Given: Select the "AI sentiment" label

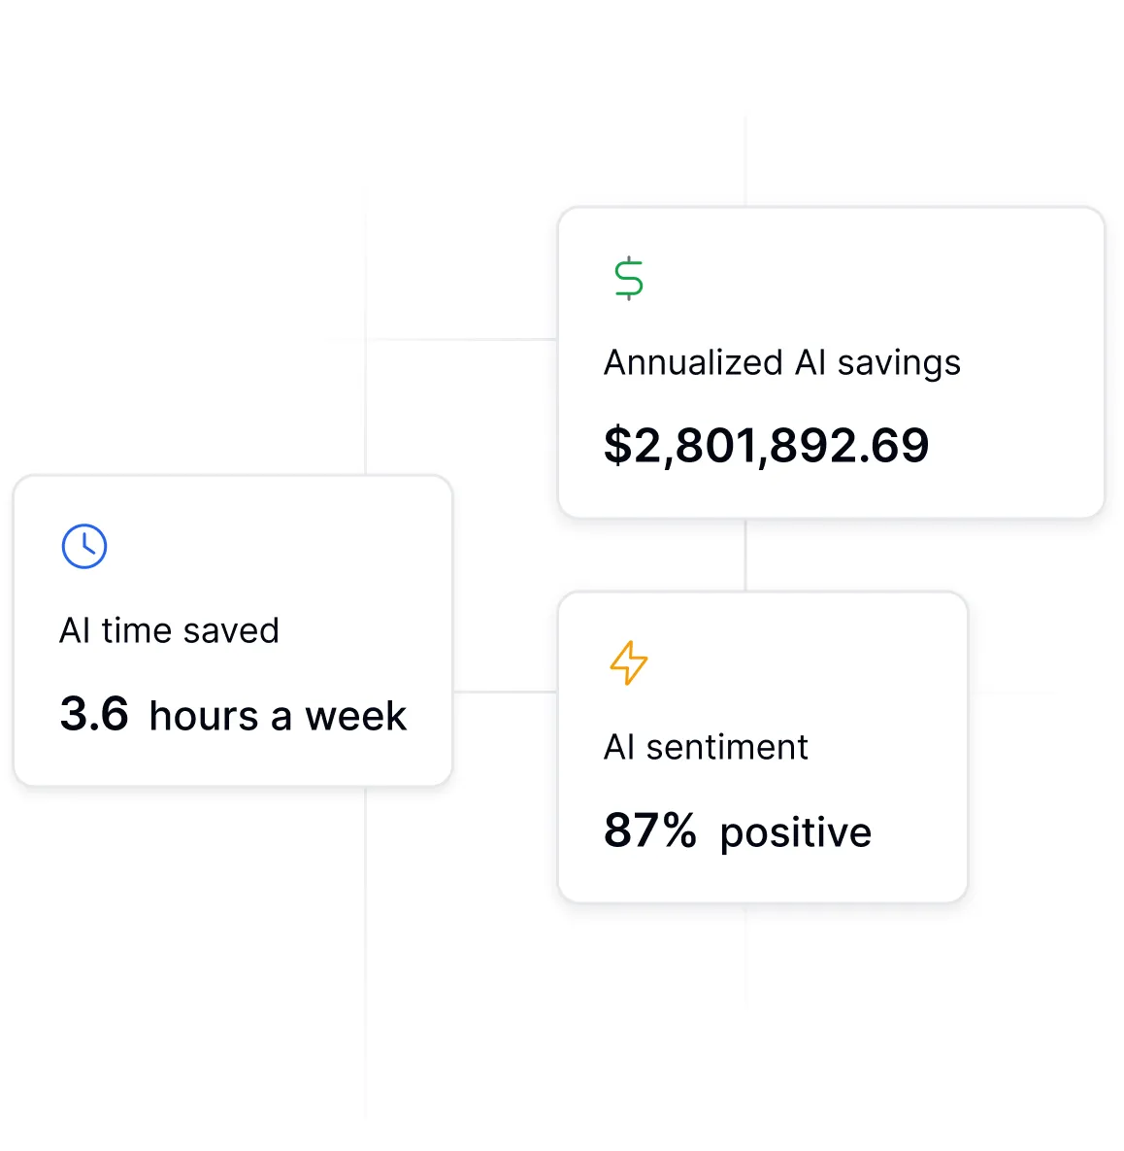Looking at the screenshot, I should point(706,748).
